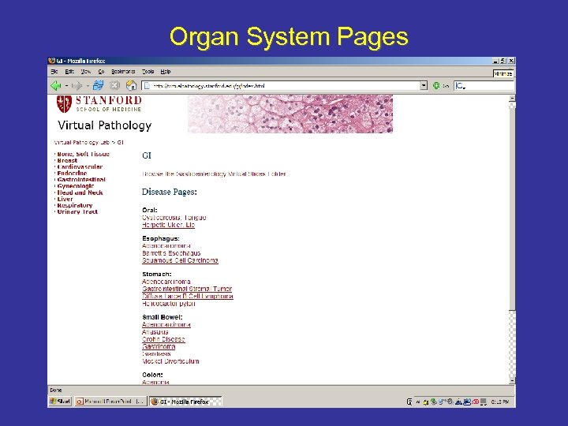568x426 pixels.
Task: Open the Cardiovascular sidebar link
Action: [80, 167]
